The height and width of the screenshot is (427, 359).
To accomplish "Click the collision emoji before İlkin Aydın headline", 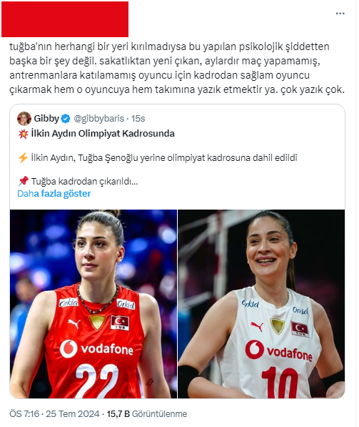I will pyautogui.click(x=23, y=134).
